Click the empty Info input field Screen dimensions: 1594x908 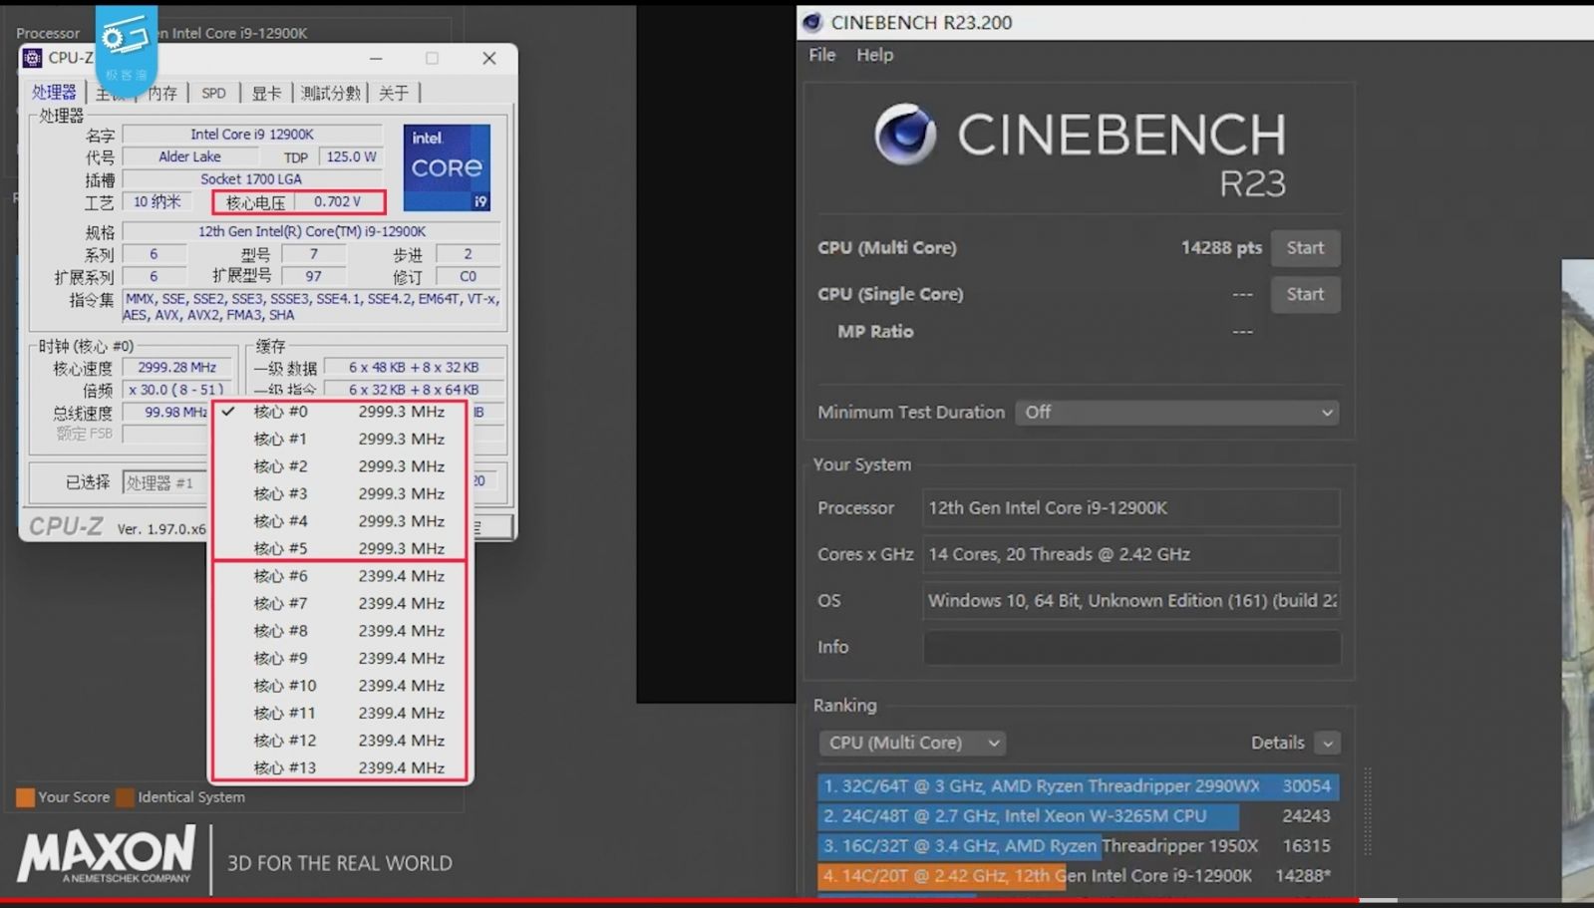click(1130, 647)
